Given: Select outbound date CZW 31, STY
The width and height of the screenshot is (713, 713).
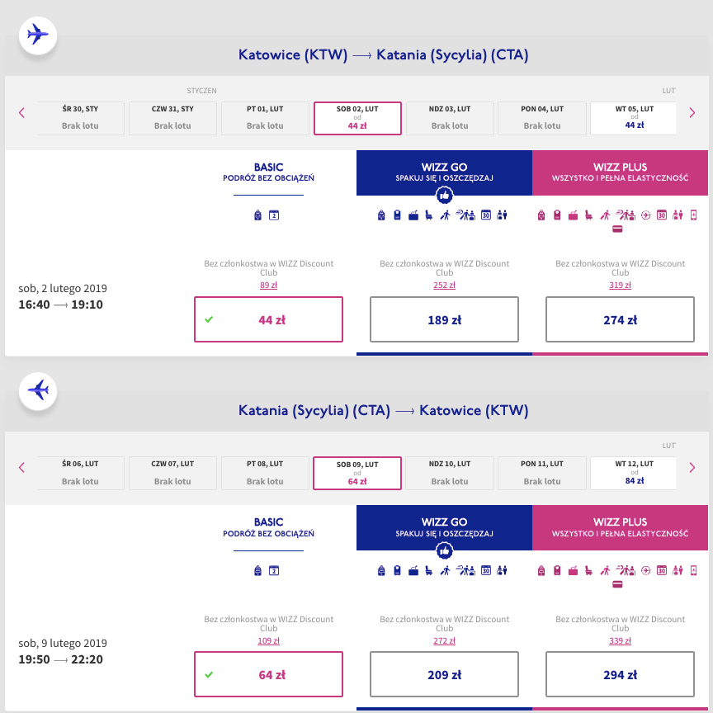Looking at the screenshot, I should click(172, 118).
